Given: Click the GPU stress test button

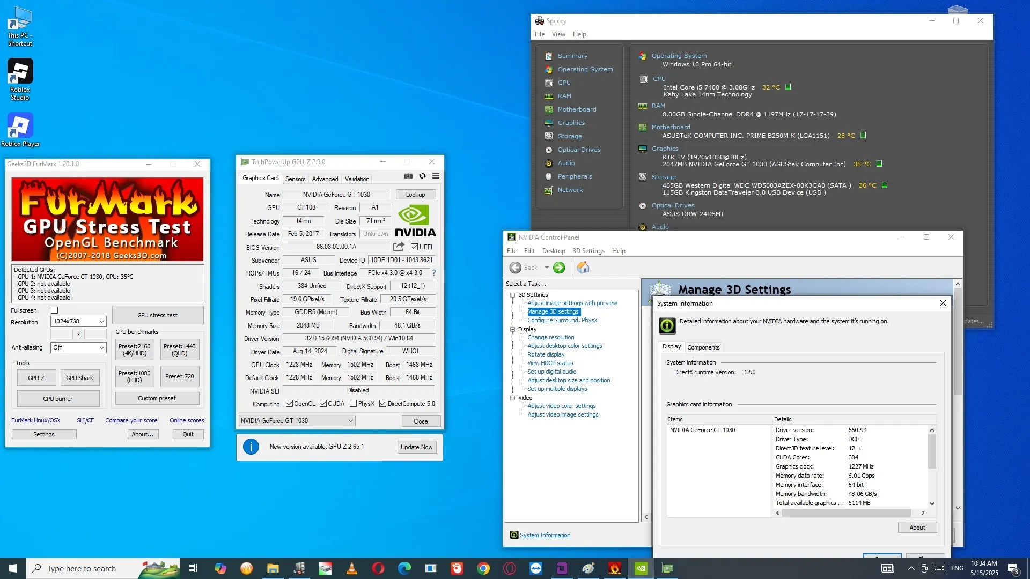Looking at the screenshot, I should tap(157, 315).
